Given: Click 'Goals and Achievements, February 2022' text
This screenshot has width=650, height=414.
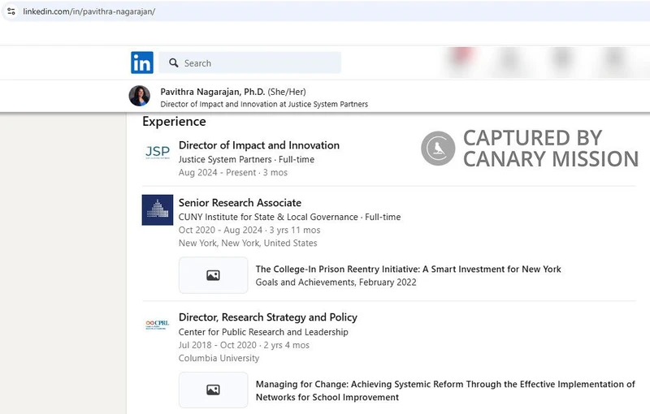Looking at the screenshot, I should point(336,282).
